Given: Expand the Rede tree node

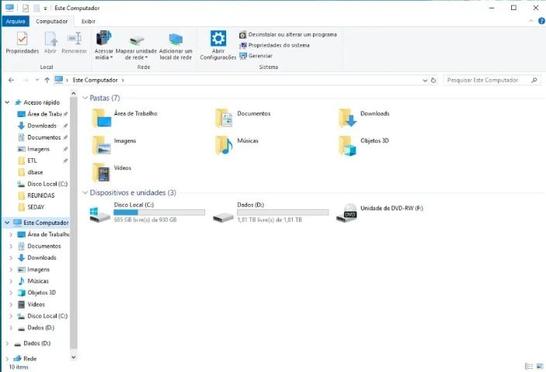Looking at the screenshot, I should (7, 358).
